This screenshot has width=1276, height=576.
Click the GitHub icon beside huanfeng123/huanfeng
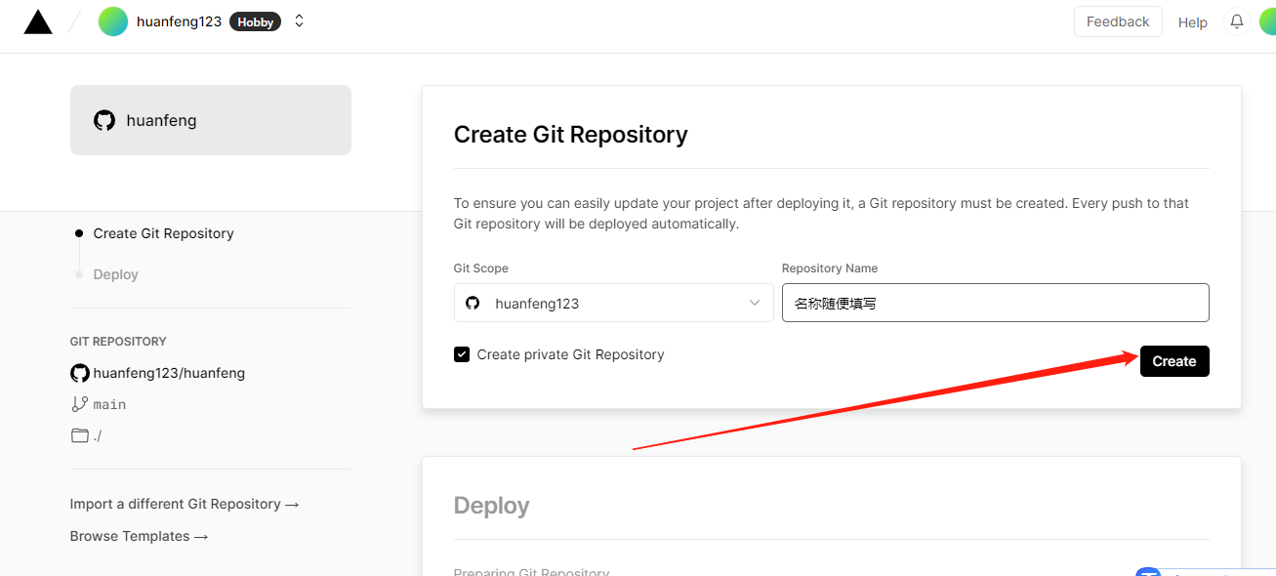tap(80, 373)
